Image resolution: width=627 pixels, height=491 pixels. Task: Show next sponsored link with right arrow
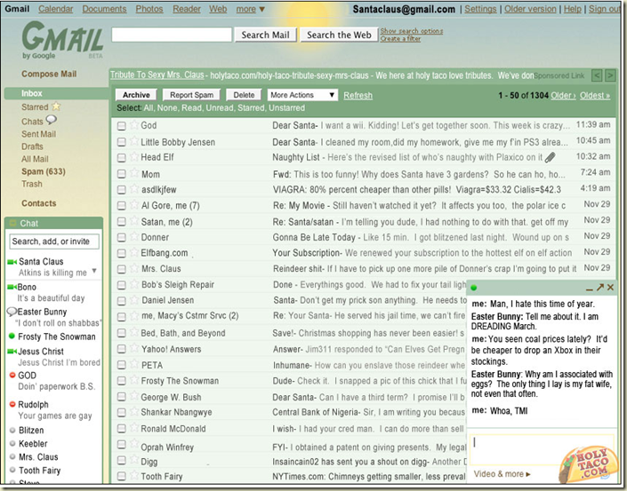pos(610,75)
